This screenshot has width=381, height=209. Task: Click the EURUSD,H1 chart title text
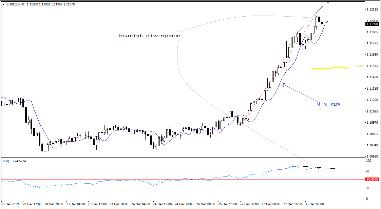click(15, 4)
